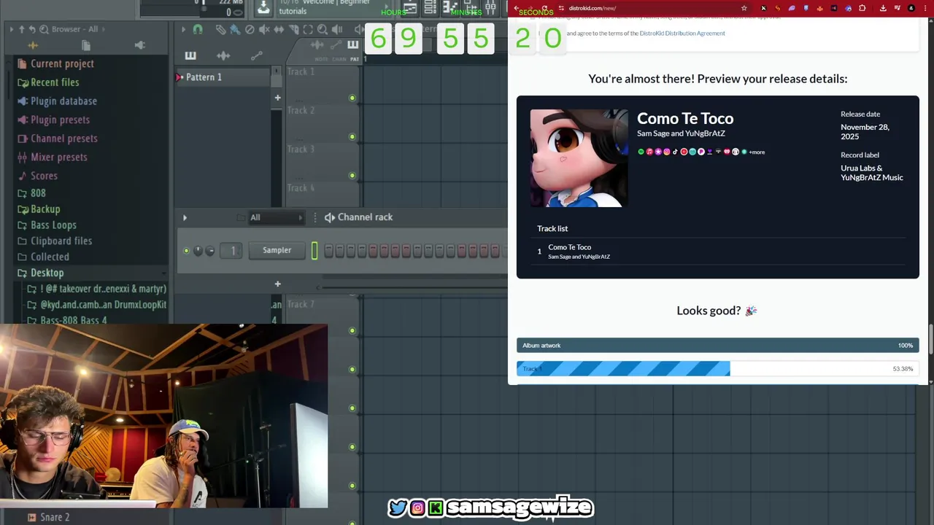
Task: Mute Track 1 using its green LED
Action: 352,98
